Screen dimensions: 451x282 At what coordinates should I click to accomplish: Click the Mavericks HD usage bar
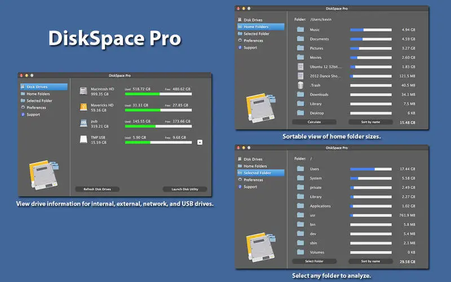158,110
